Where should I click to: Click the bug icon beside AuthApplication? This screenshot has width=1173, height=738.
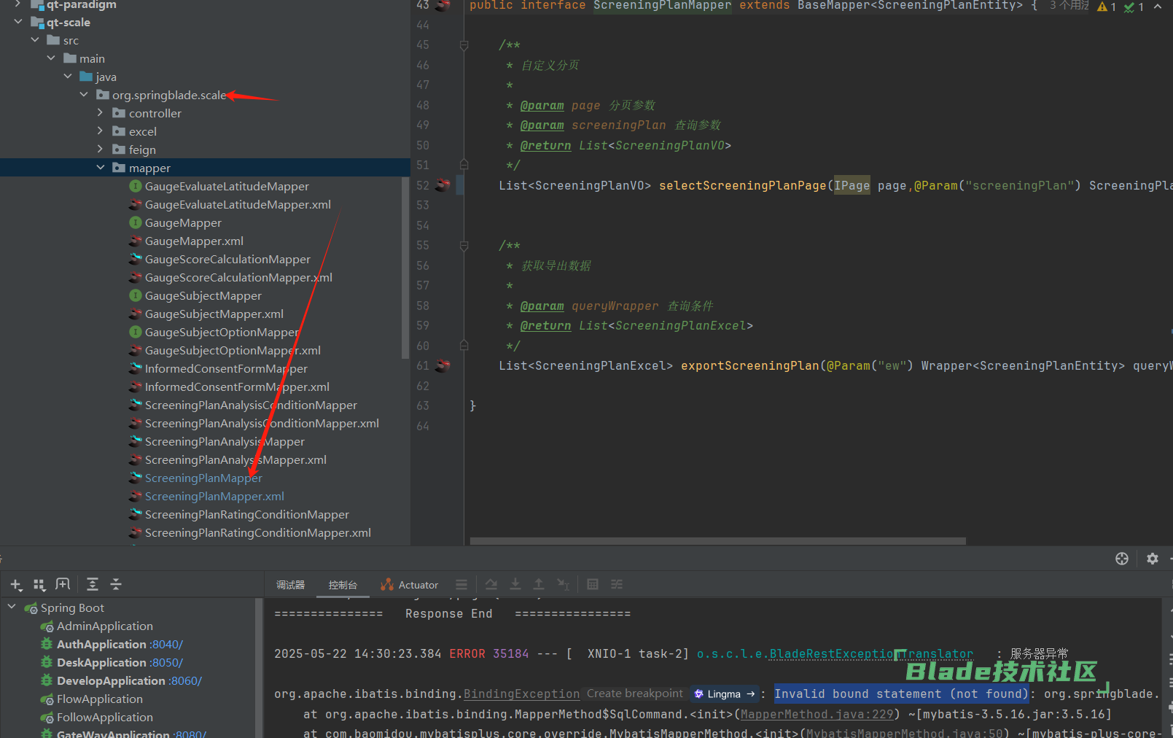pos(47,644)
